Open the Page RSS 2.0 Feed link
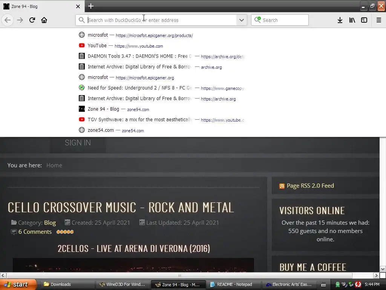Screen dimensions: 386x290 (310, 186)
